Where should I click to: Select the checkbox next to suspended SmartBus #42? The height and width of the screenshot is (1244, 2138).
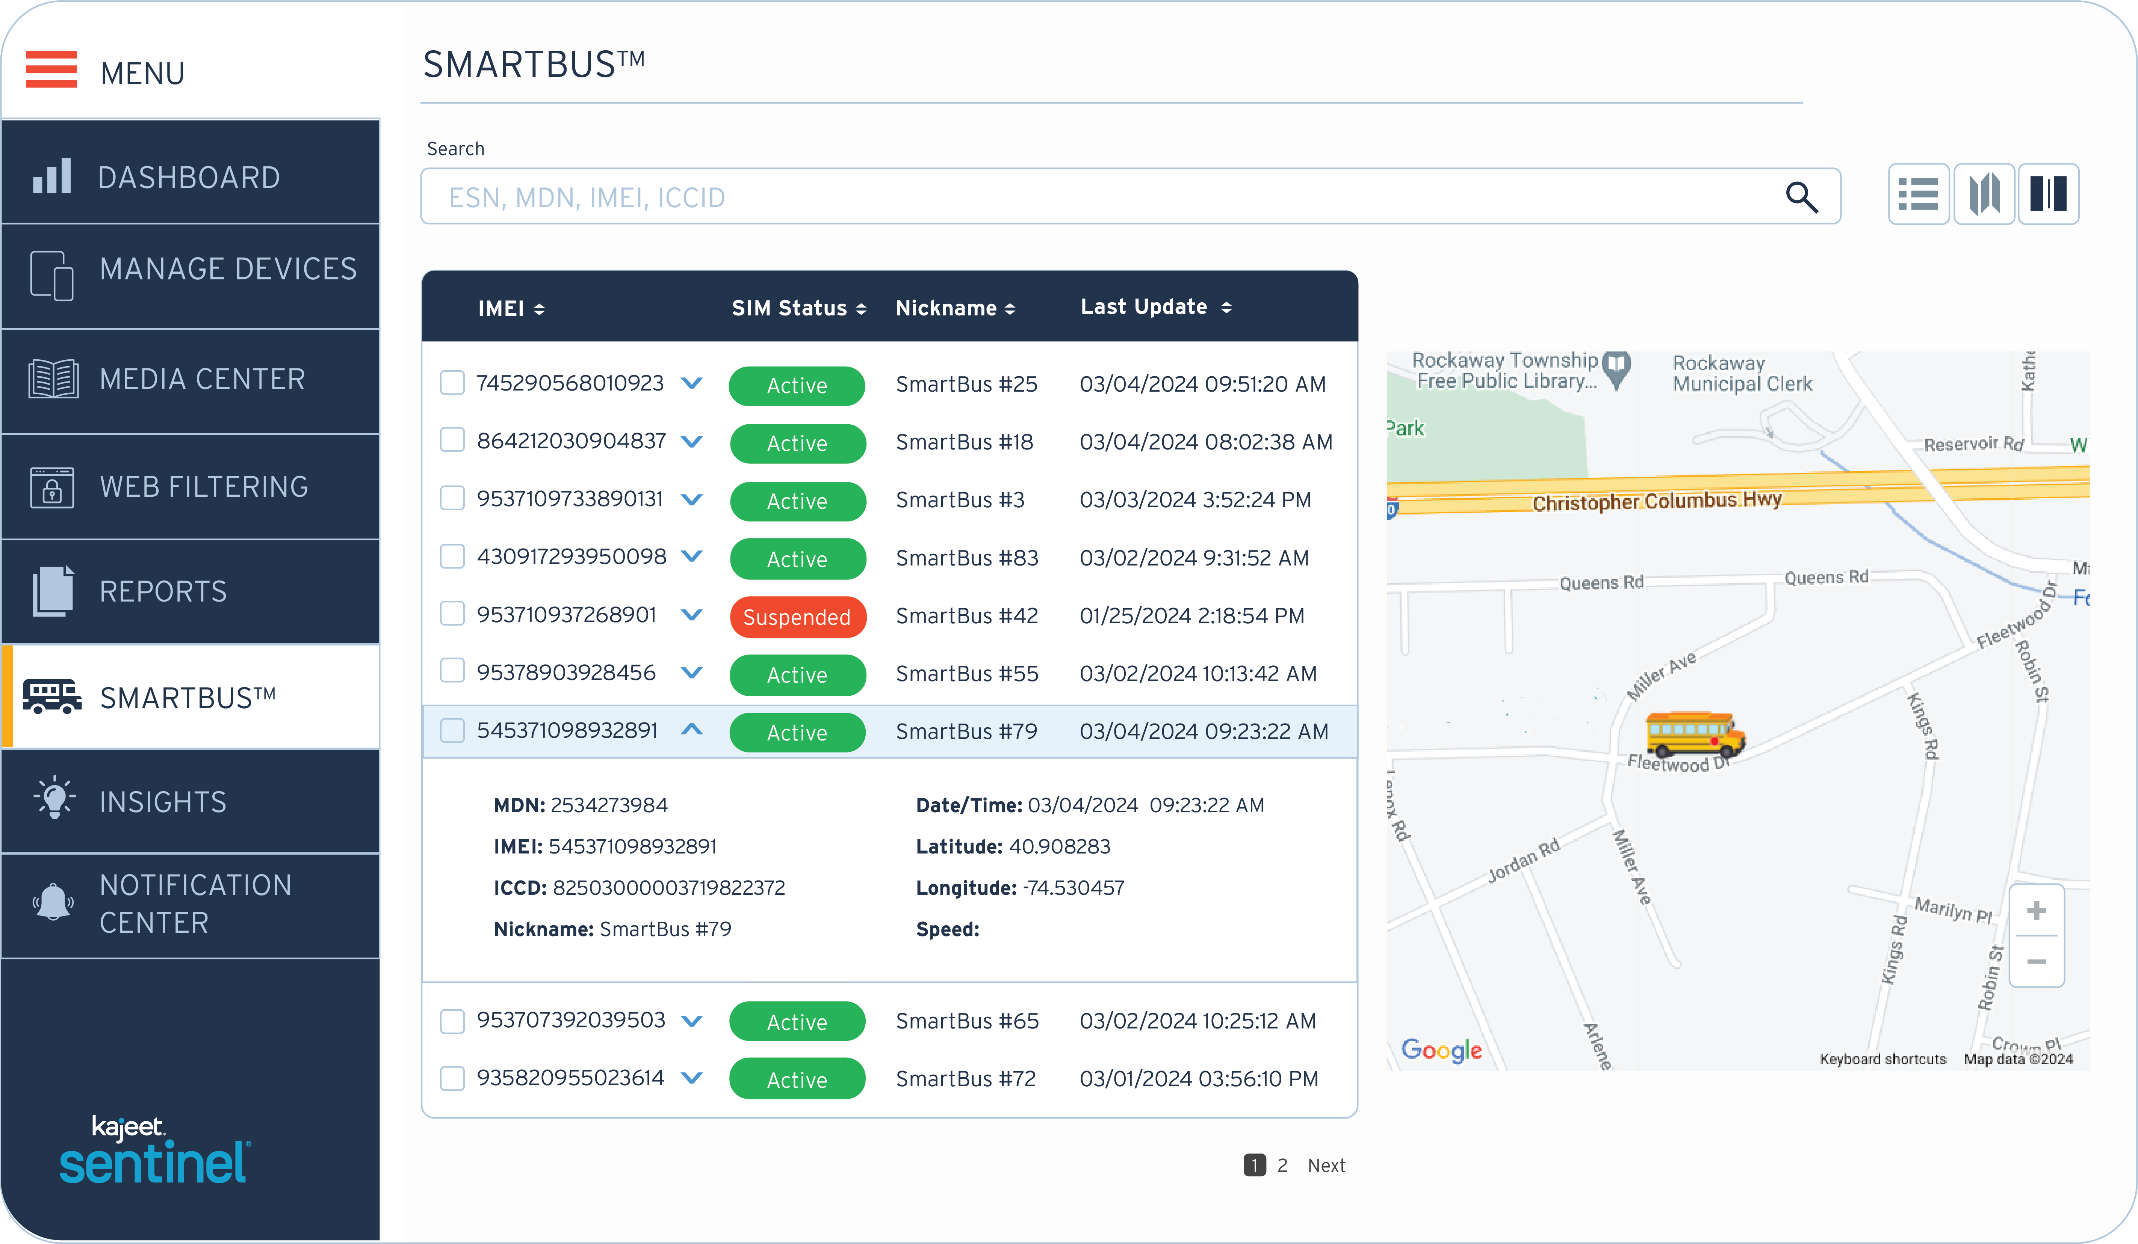coord(452,613)
